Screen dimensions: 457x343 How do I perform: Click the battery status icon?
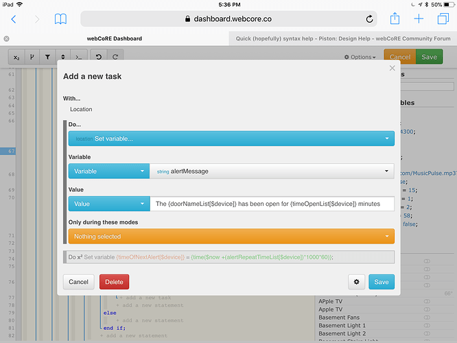tap(449, 5)
